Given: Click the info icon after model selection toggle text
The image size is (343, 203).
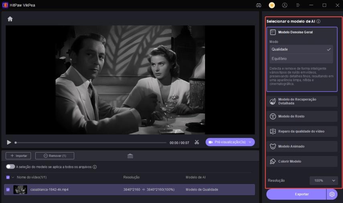Looking at the screenshot, I should [x=95, y=167].
